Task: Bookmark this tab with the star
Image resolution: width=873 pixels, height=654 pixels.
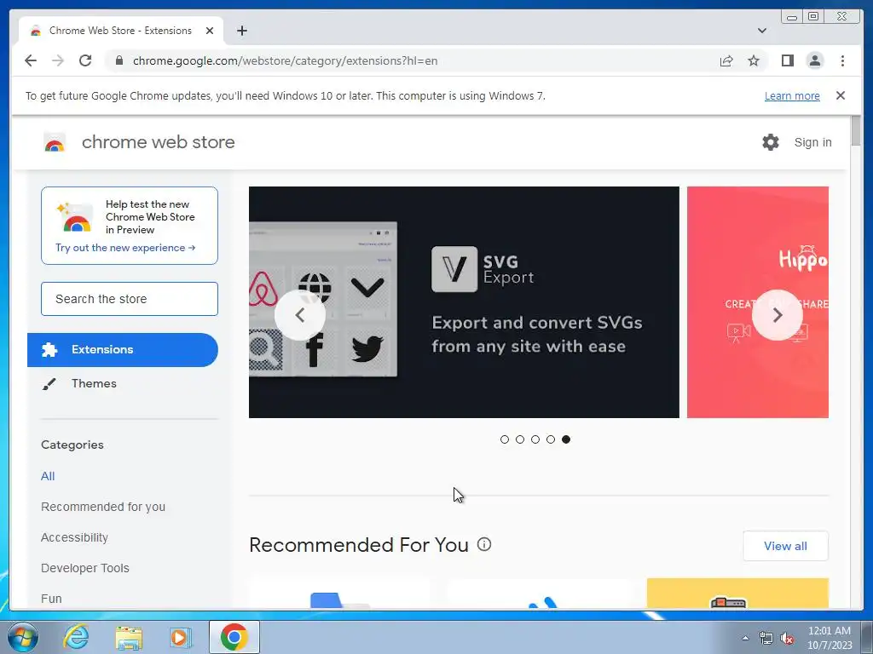Action: (754, 60)
